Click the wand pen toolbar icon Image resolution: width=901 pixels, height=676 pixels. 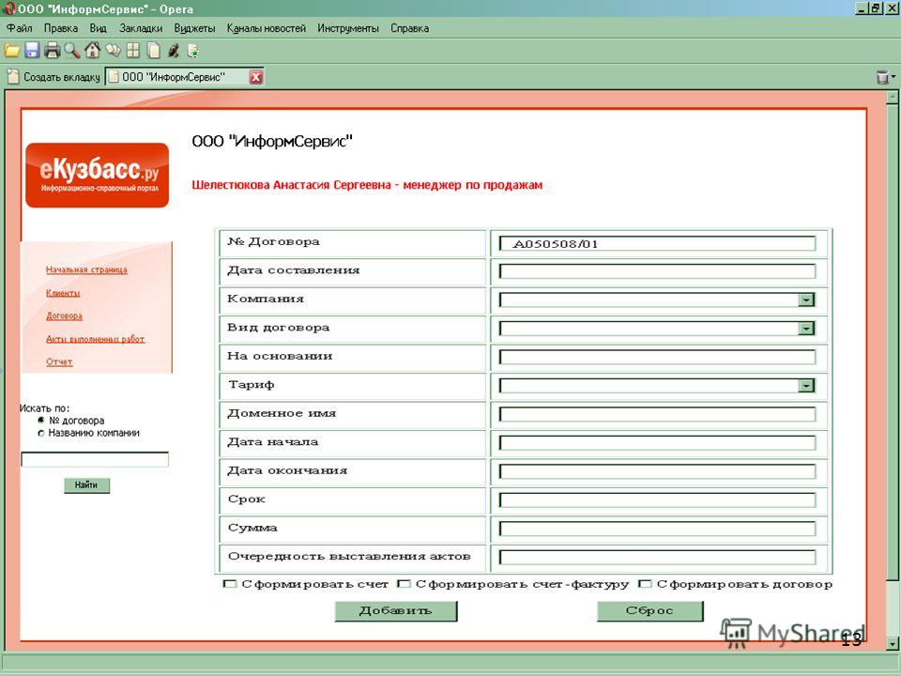pyautogui.click(x=173, y=51)
